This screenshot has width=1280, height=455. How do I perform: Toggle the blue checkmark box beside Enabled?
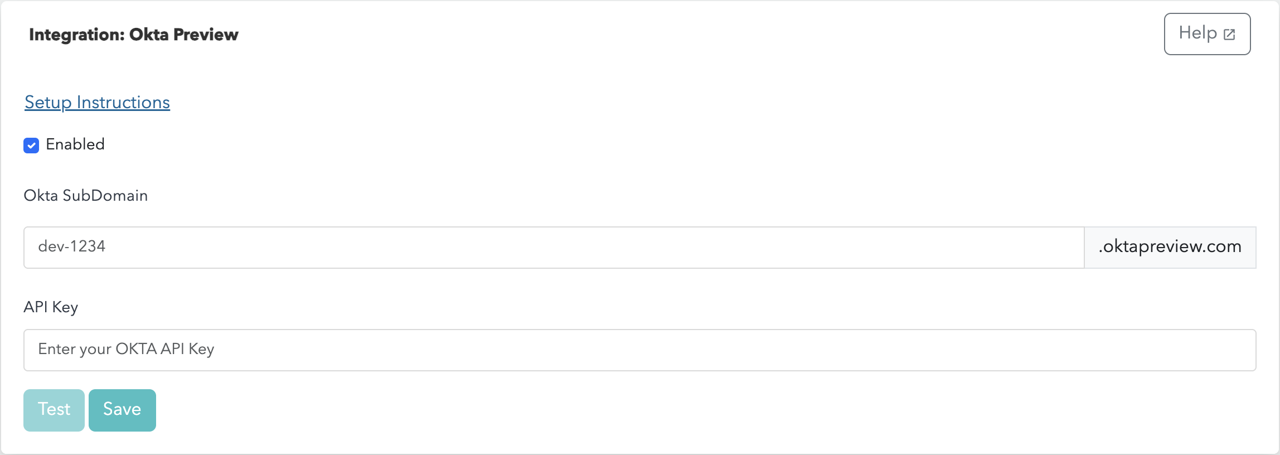pyautogui.click(x=31, y=145)
